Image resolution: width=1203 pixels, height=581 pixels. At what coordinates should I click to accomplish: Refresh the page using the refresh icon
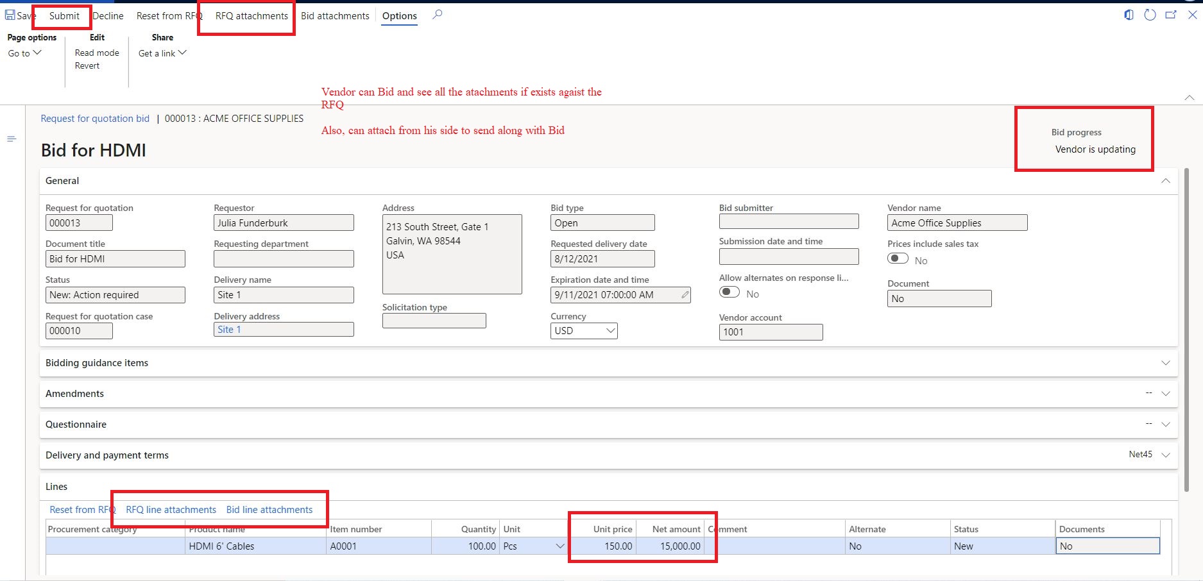pos(1150,14)
